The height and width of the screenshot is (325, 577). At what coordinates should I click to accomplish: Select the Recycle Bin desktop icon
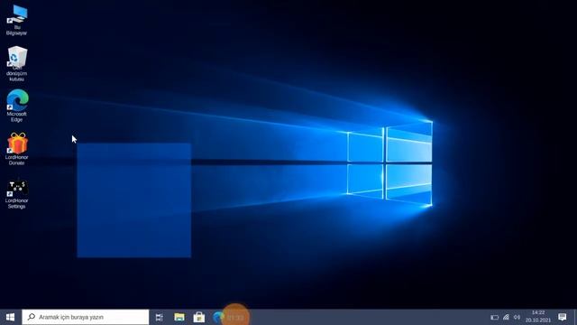point(17,63)
